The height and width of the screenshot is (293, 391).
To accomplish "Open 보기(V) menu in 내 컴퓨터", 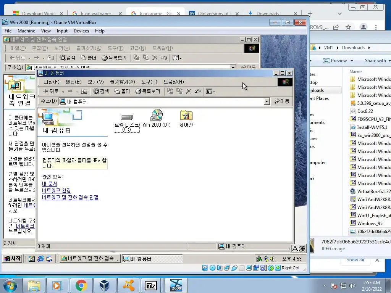I will [x=96, y=82].
